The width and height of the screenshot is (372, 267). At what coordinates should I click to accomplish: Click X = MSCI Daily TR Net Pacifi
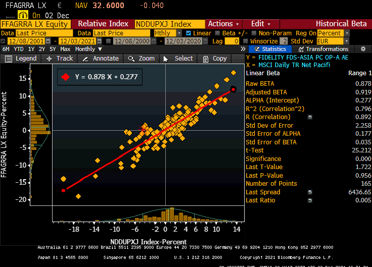click(x=288, y=65)
